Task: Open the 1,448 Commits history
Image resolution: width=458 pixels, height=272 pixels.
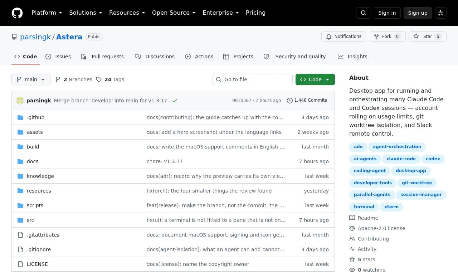Action: tap(307, 100)
